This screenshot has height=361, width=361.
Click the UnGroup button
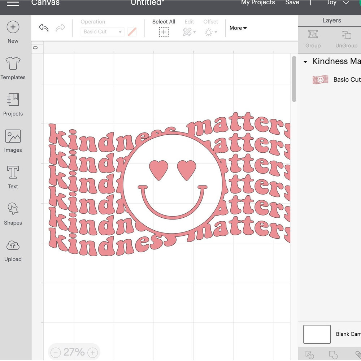(x=346, y=39)
